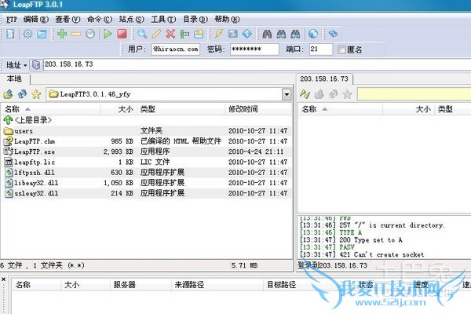
Task: Click the queue 服务器 column header
Action: point(141,284)
